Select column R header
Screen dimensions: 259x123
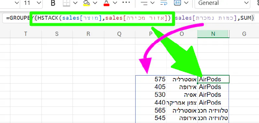88,34
